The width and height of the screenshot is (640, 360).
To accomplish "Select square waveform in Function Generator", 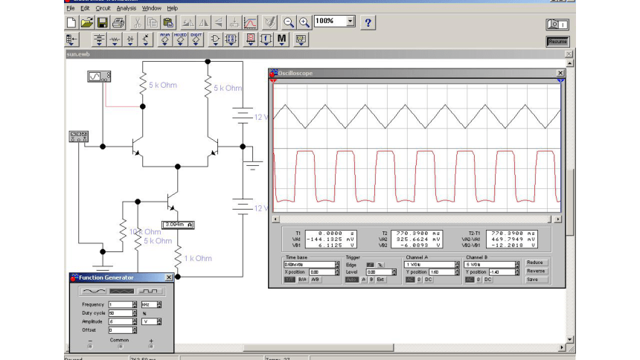I will pyautogui.click(x=150, y=291).
